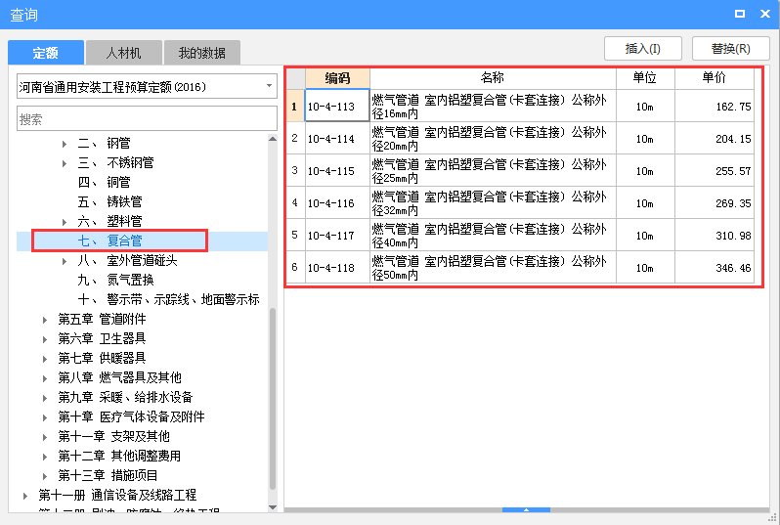The height and width of the screenshot is (525, 780).
Task: Click row number 2 header
Action: [295, 138]
